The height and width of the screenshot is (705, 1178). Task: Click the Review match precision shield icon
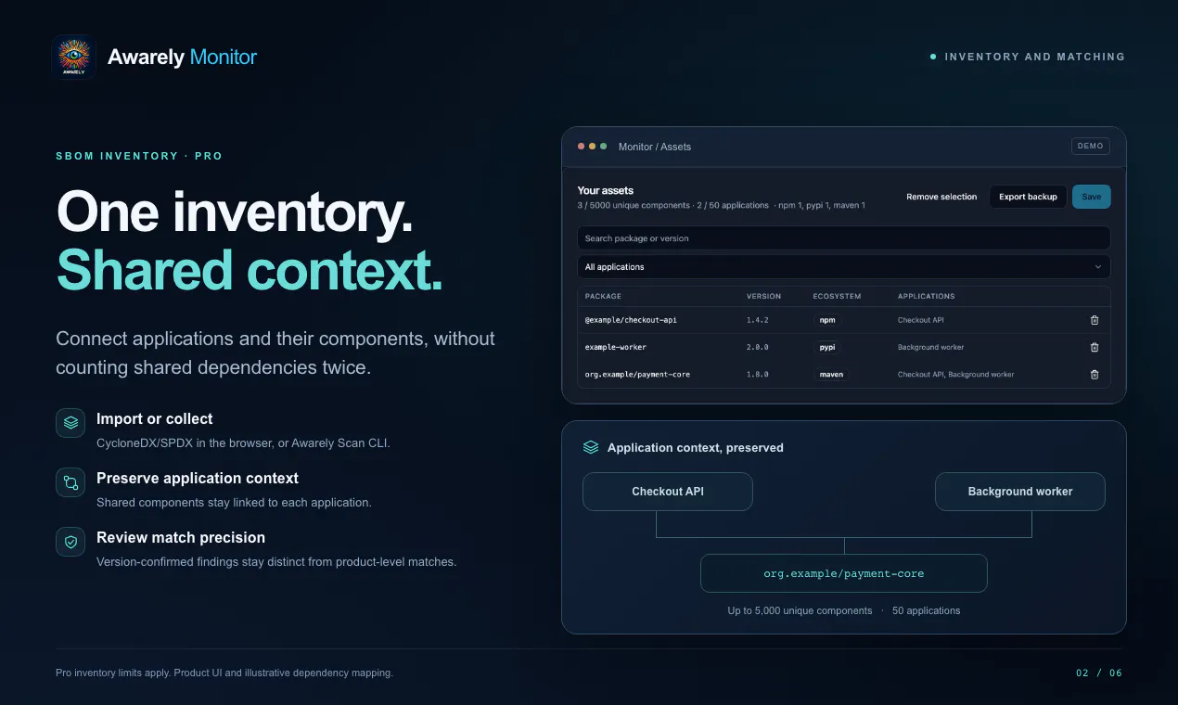click(x=70, y=542)
